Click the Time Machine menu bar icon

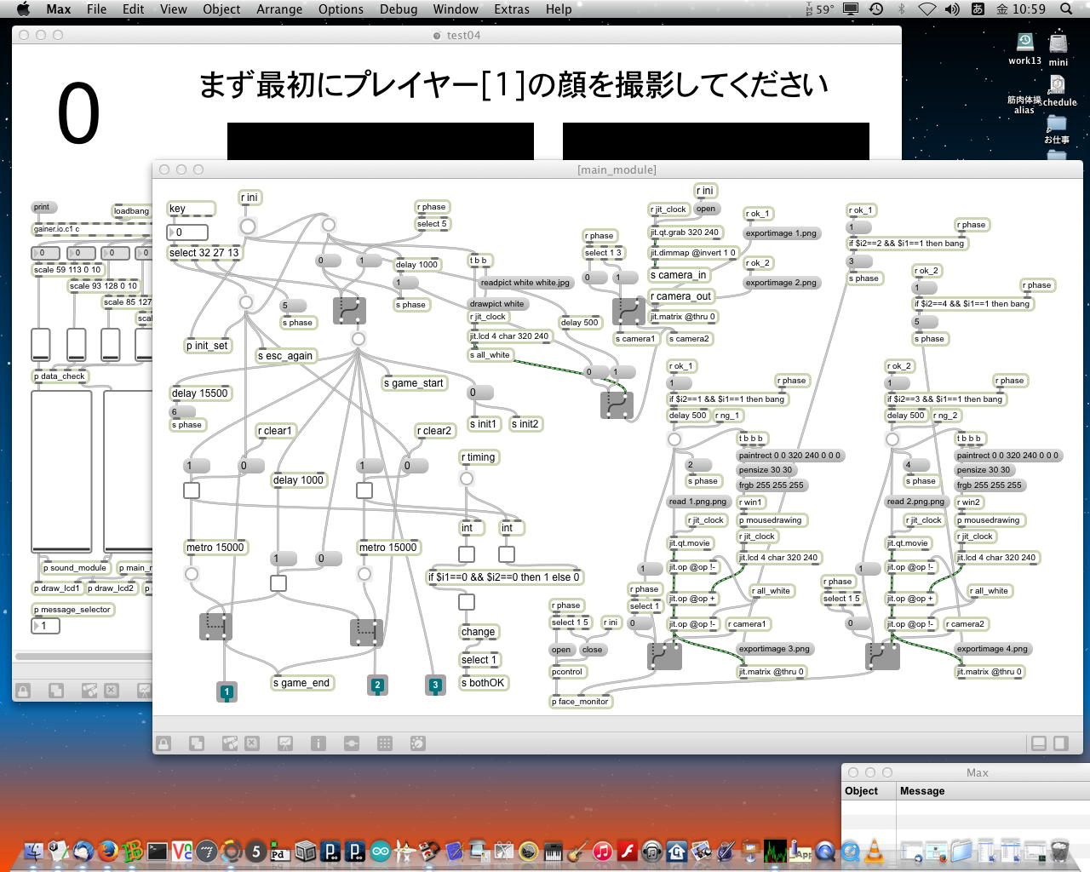click(x=876, y=9)
